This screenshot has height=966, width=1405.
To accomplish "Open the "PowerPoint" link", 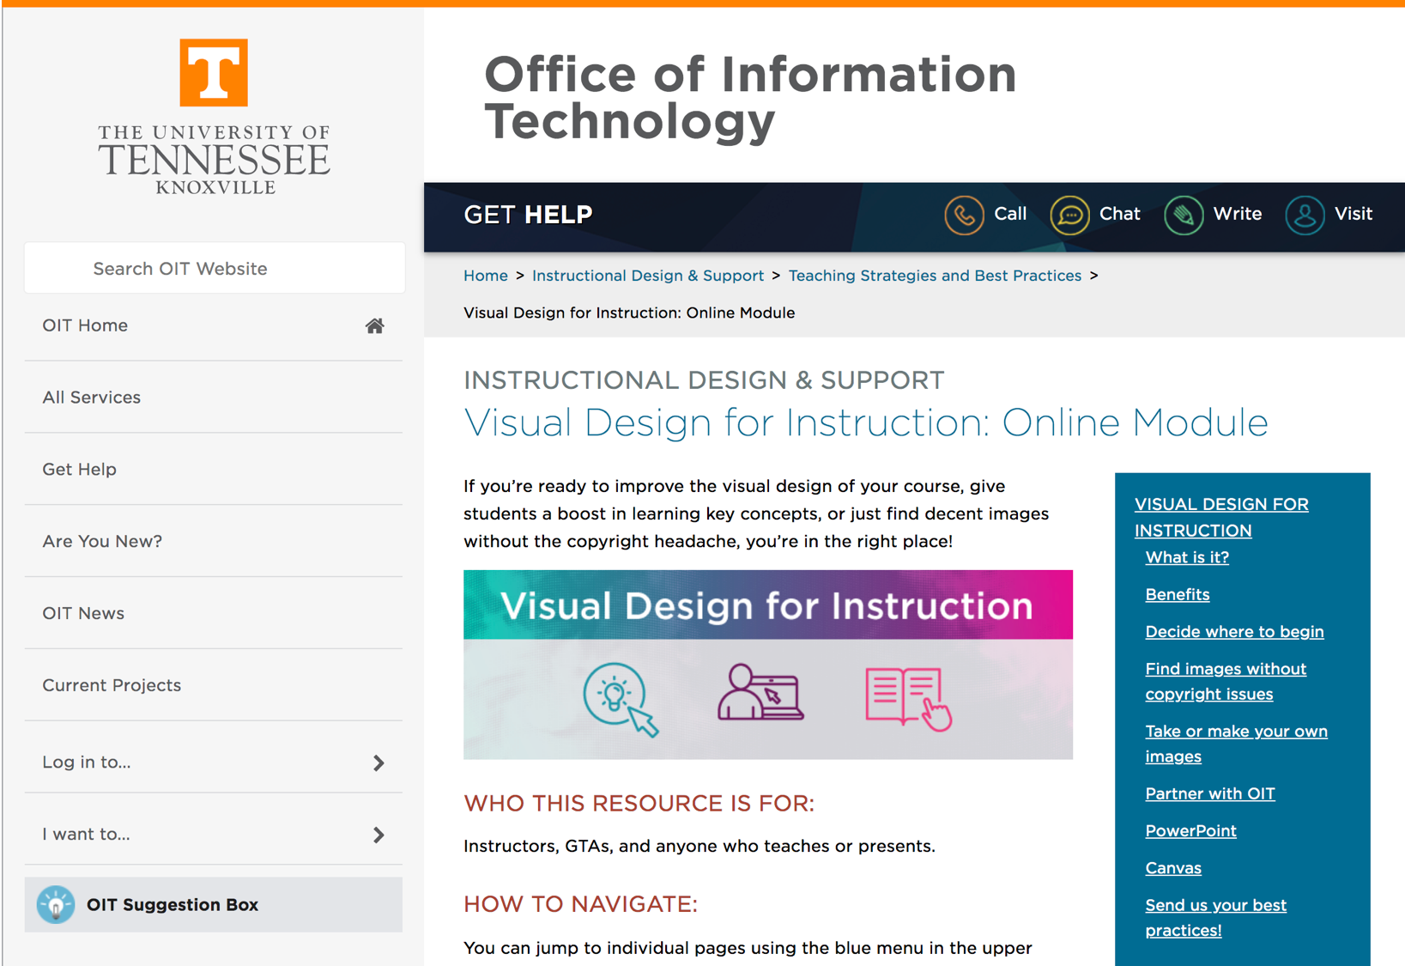I will click(1190, 830).
